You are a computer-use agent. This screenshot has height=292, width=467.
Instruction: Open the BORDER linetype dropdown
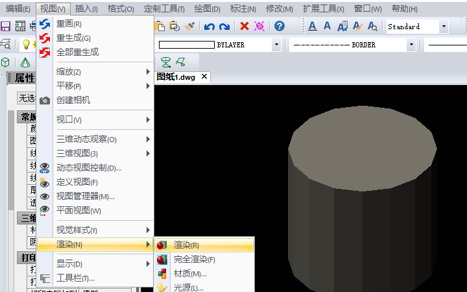pyautogui.click(x=411, y=45)
